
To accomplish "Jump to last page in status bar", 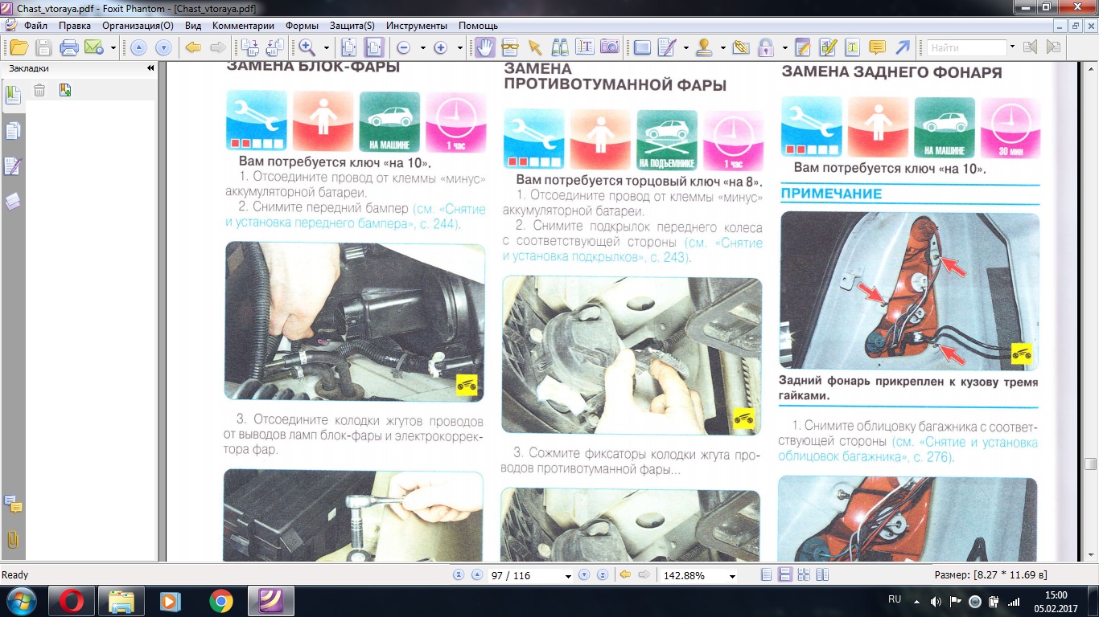I will (601, 575).
